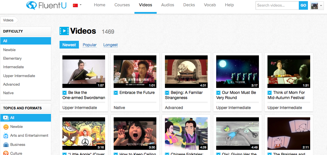Select the Popular sorting option
The width and height of the screenshot is (327, 155).
pos(90,45)
